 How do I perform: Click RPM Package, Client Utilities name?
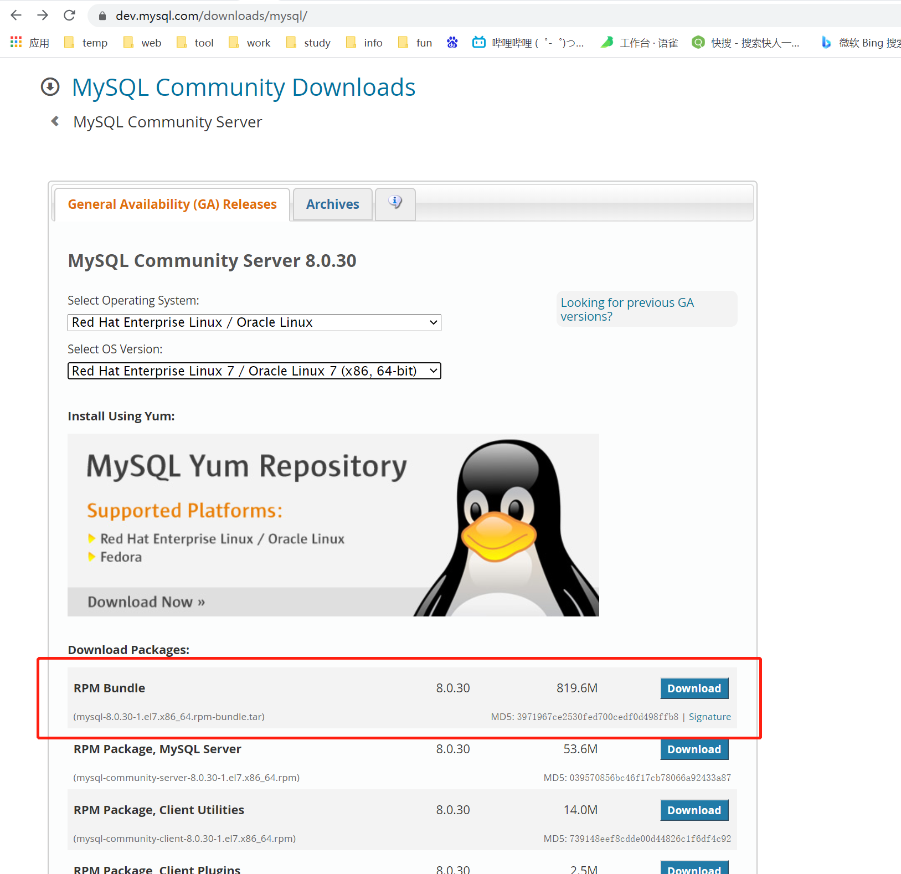coord(159,810)
